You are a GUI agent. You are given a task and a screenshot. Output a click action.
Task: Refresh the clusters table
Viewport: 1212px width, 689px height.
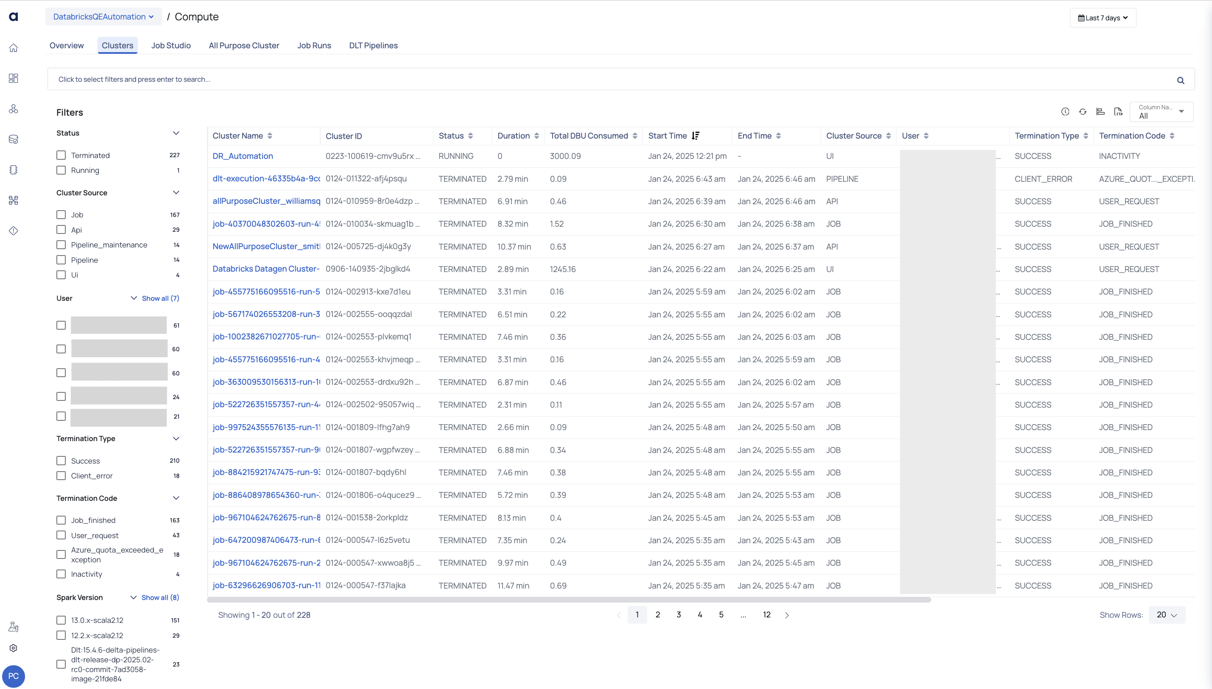[x=1083, y=112]
